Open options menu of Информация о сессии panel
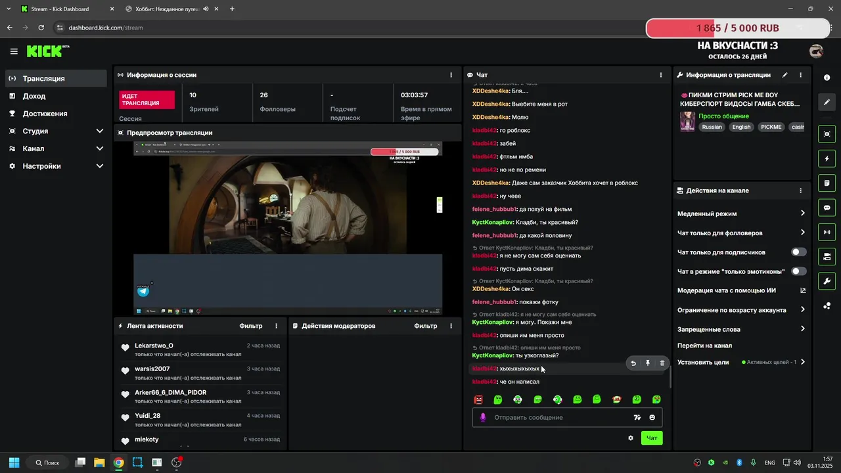 (x=451, y=75)
